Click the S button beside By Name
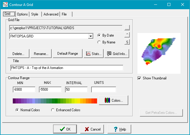Image resolution: width=190 pixels, height=135 pixels. pos(127,42)
